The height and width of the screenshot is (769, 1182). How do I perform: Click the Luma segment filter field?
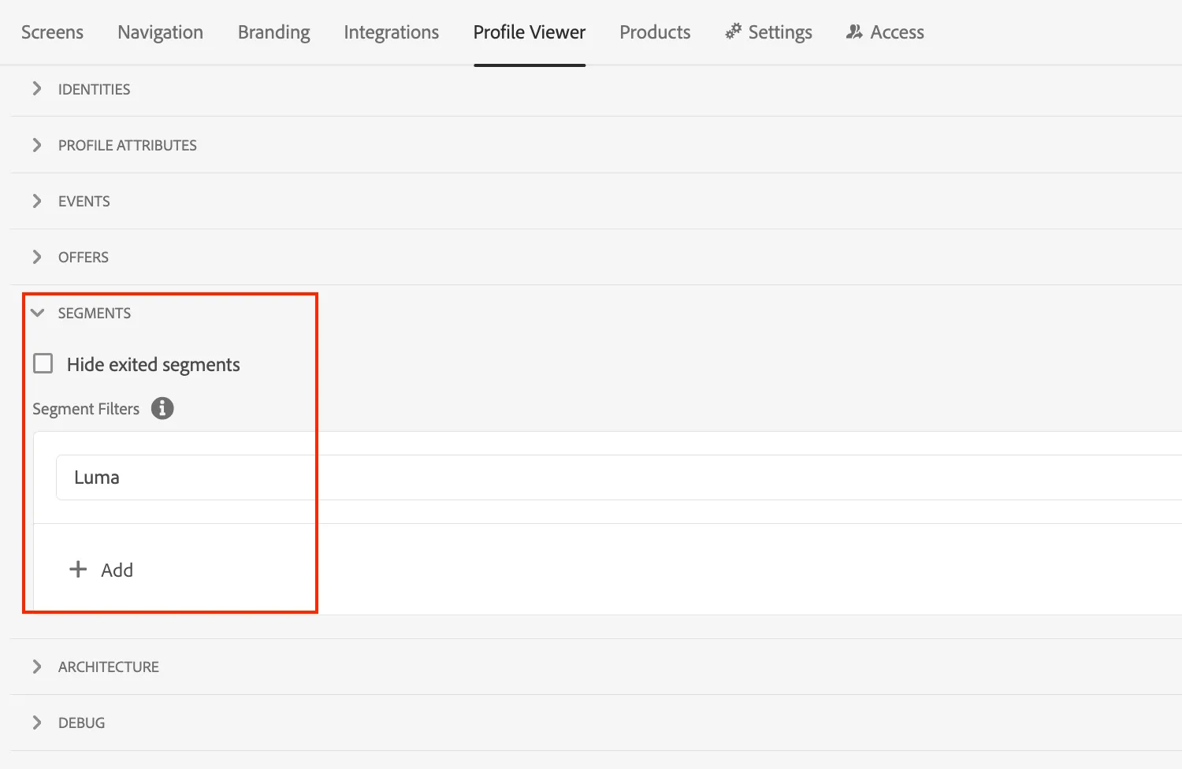tap(619, 477)
